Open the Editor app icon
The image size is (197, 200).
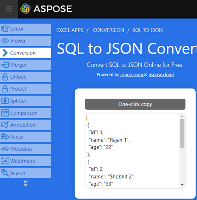[x=5, y=29]
